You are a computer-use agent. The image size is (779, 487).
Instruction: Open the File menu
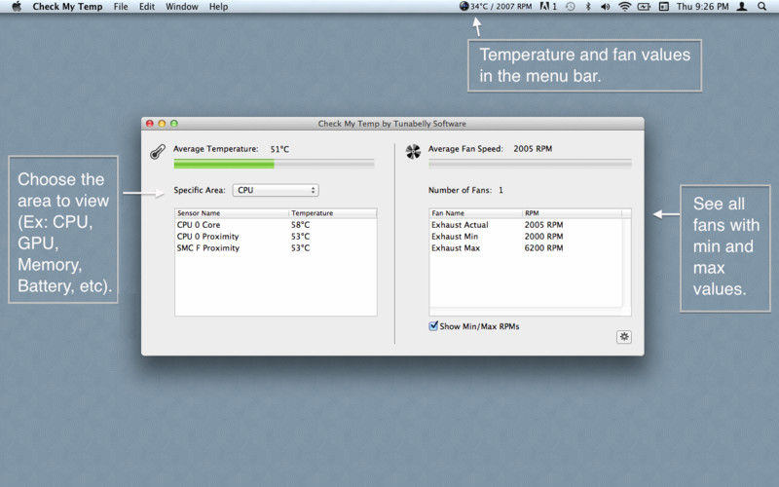pyautogui.click(x=121, y=7)
